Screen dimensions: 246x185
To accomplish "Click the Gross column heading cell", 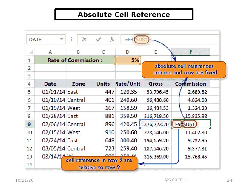I will pyautogui.click(x=156, y=84).
